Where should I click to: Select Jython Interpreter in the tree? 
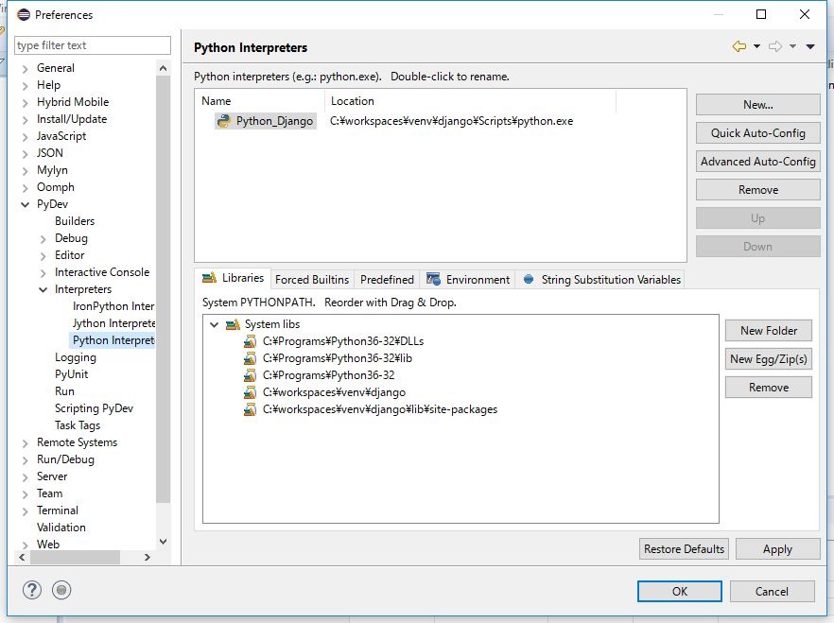click(x=113, y=323)
